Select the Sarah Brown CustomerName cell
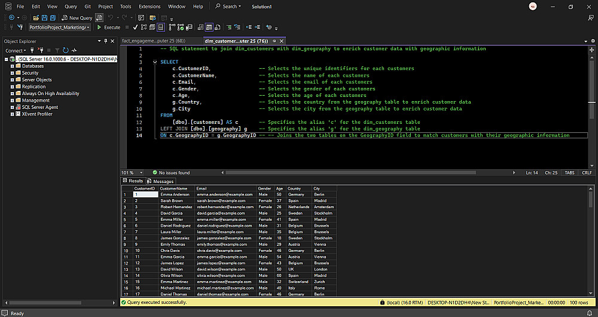Viewport: 598px width, 317px height. click(x=171, y=201)
